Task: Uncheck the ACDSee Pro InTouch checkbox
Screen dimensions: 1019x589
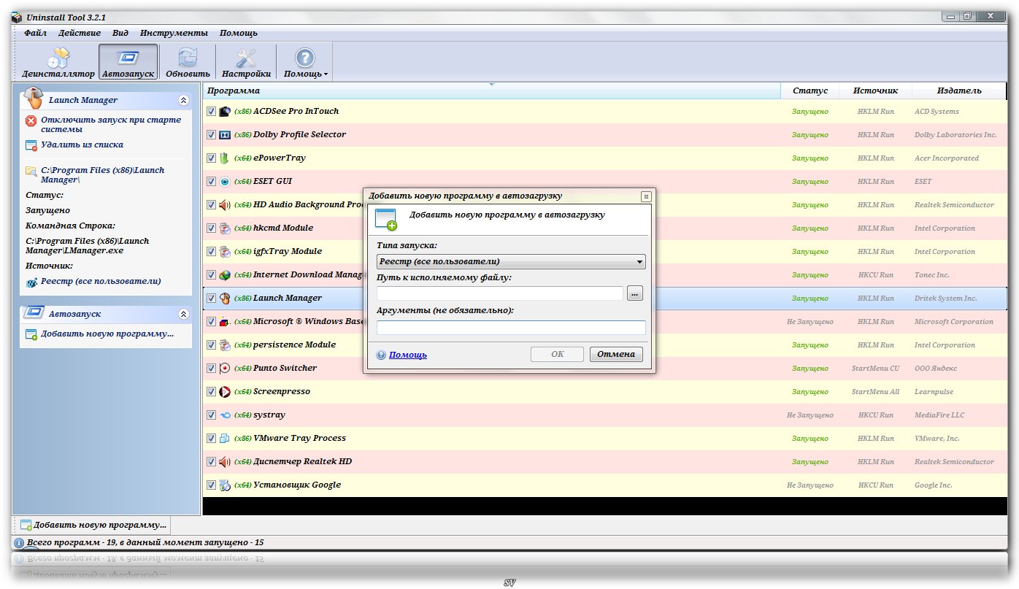Action: tap(211, 112)
